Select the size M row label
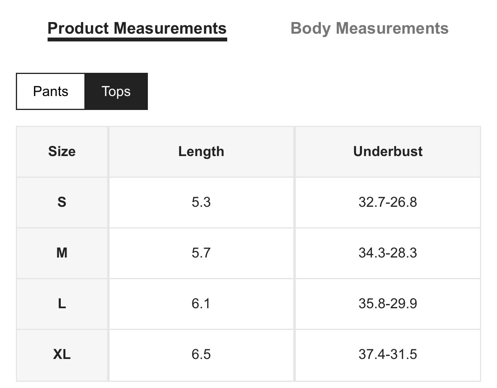 [62, 253]
